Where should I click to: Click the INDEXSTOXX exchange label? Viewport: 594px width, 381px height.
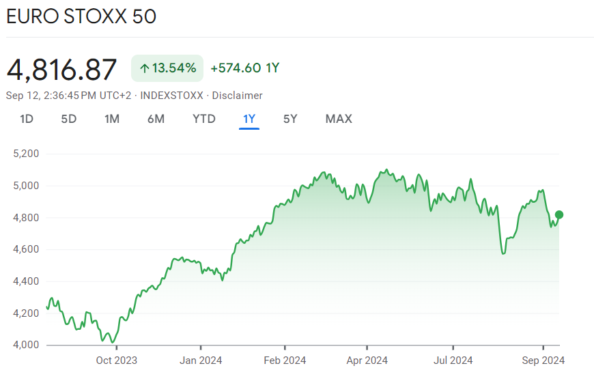click(x=171, y=96)
